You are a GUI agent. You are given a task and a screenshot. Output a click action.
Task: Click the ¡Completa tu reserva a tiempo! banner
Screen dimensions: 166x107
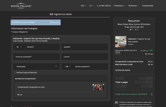[x=36, y=22]
